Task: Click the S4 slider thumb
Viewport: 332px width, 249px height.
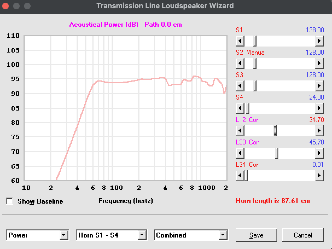Action: point(247,109)
